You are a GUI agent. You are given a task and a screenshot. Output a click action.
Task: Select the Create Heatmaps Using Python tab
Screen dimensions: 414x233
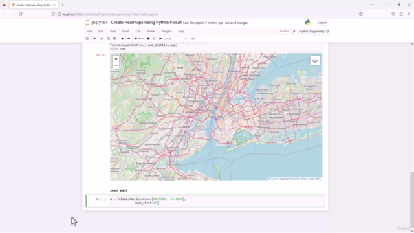coord(34,5)
